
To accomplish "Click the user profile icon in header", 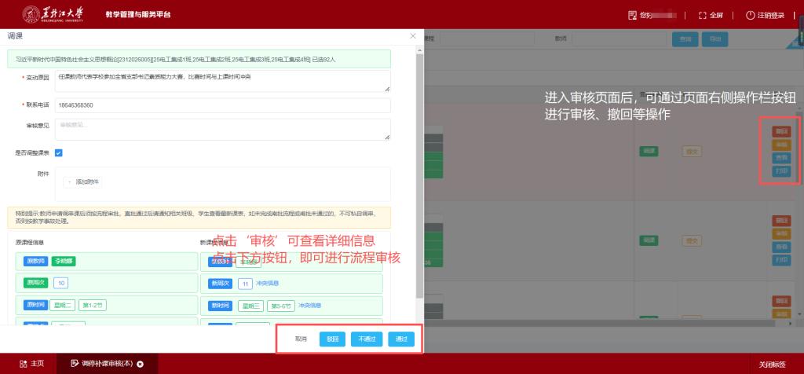I will coord(632,15).
